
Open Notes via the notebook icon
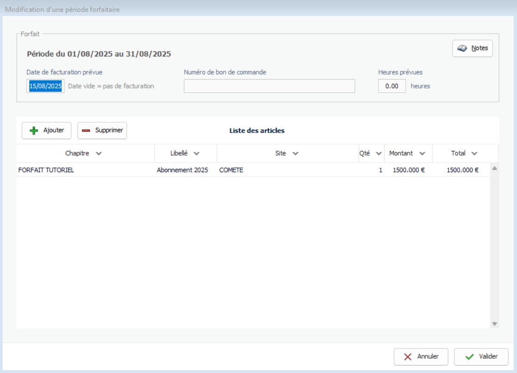[x=462, y=48]
